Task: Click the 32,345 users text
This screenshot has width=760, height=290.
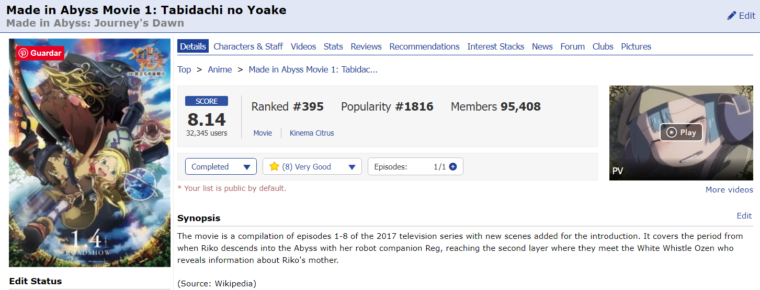Action: point(207,133)
